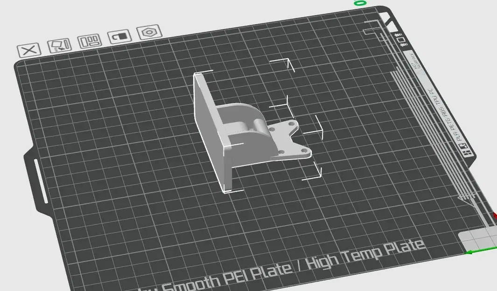The width and height of the screenshot is (497, 291).
Task: Remove the plate with the X icon
Action: point(29,50)
